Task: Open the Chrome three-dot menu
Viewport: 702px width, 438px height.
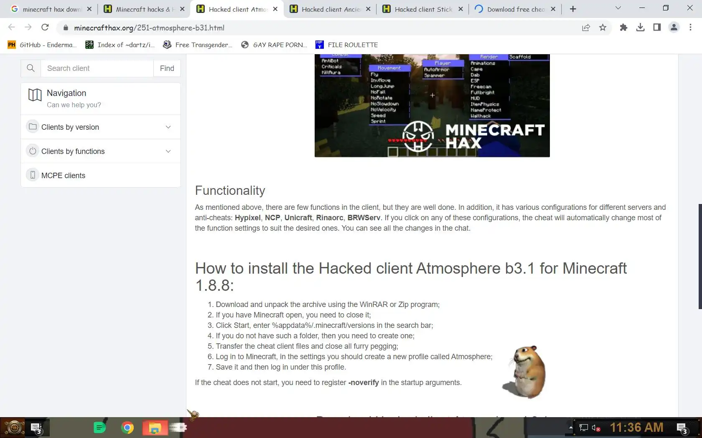Action: [x=690, y=28]
